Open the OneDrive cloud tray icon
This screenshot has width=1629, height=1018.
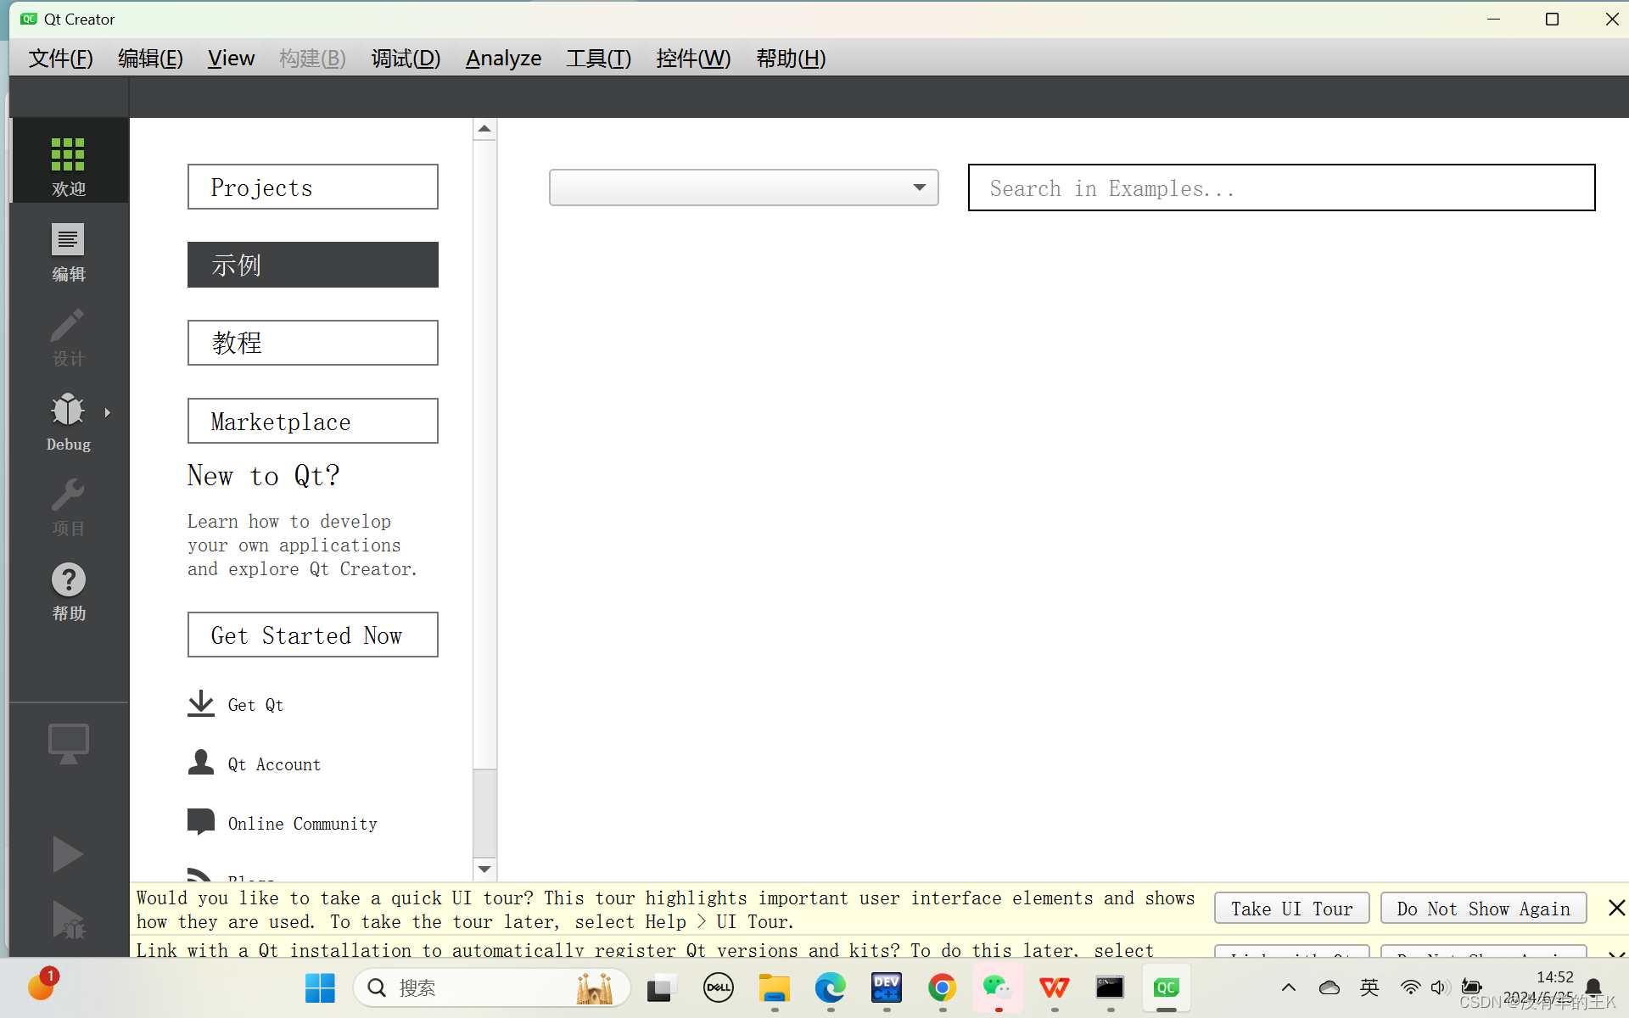(1330, 987)
